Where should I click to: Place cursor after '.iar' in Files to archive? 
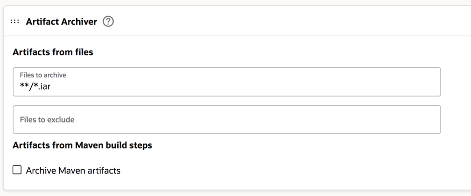pyautogui.click(x=52, y=87)
